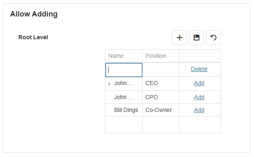The width and height of the screenshot is (254, 157).
Task: Revert changes using the undo arrow icon
Action: (x=213, y=38)
